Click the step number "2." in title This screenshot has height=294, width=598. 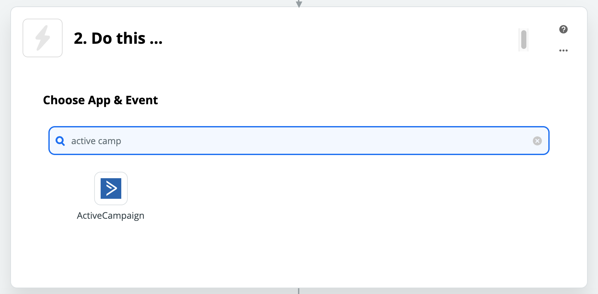[x=80, y=38]
